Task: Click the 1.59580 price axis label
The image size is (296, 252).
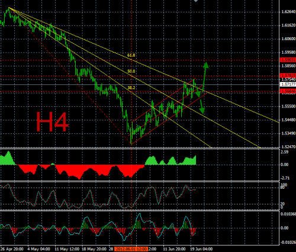Action: 288,53
